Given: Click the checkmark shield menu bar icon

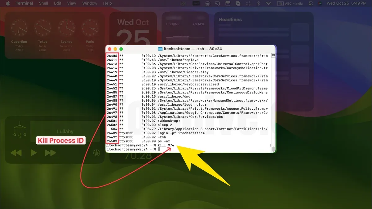Looking at the screenshot, I should point(238,3).
